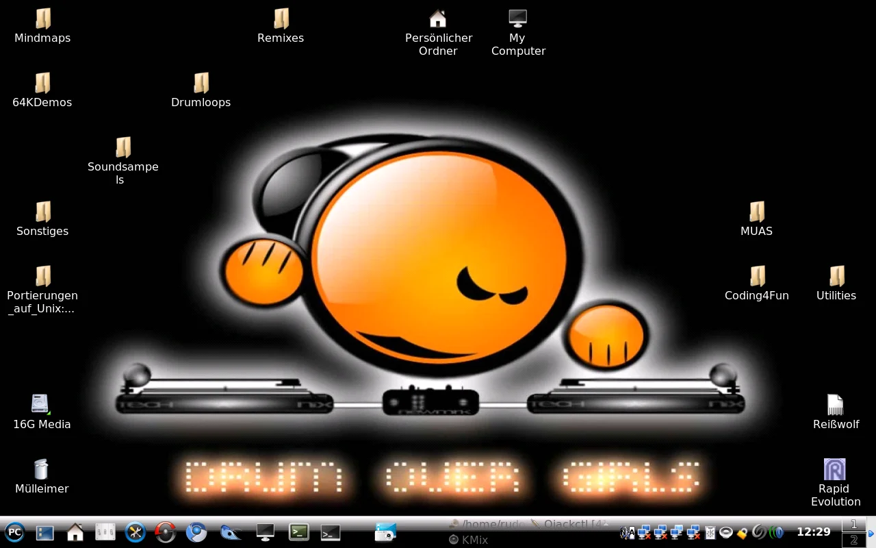The width and height of the screenshot is (876, 548).
Task: Switch to virtual desktop 2 in pager
Action: tap(853, 540)
